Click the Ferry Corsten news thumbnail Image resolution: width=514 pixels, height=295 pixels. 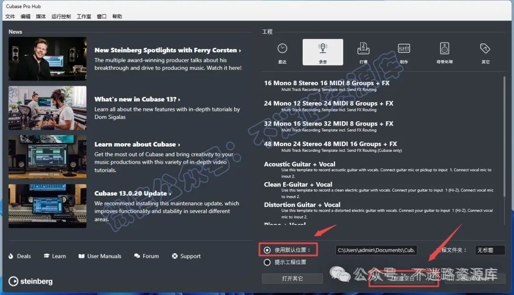pos(48,59)
